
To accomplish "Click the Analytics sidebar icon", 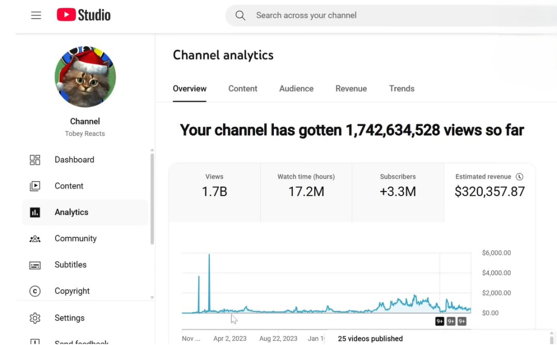I will (x=35, y=212).
